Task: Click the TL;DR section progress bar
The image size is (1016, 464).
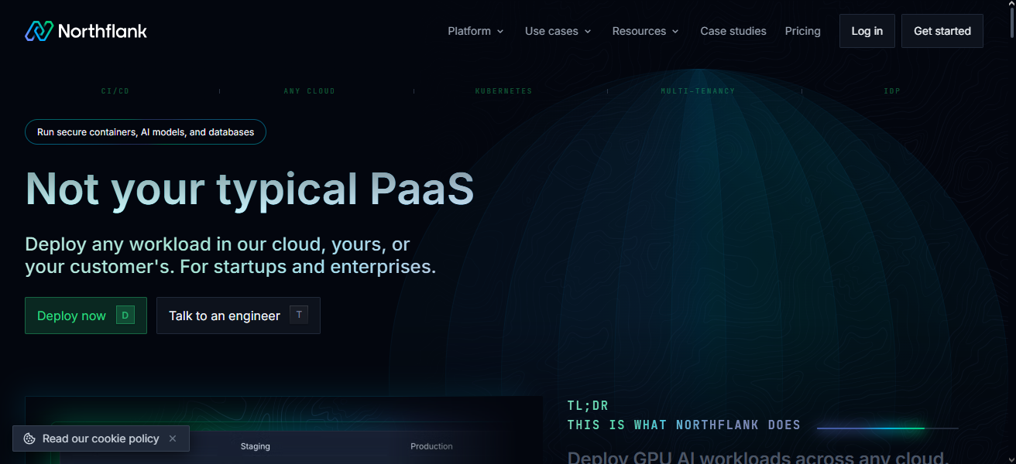Action: click(887, 428)
